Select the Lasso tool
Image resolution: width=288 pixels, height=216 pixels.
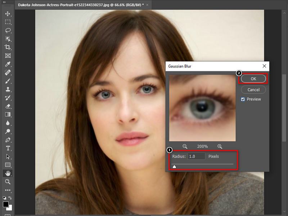(x=8, y=30)
